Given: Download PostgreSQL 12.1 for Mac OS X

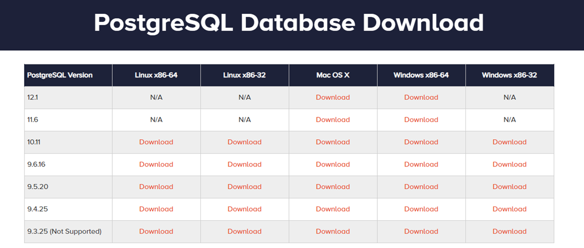Looking at the screenshot, I should [333, 98].
